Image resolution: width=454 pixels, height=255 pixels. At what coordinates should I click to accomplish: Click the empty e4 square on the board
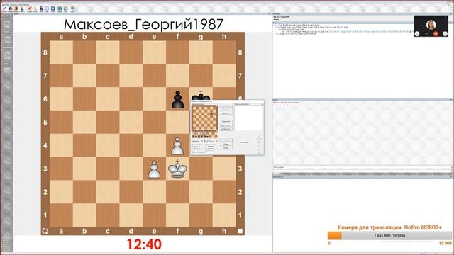click(154, 145)
